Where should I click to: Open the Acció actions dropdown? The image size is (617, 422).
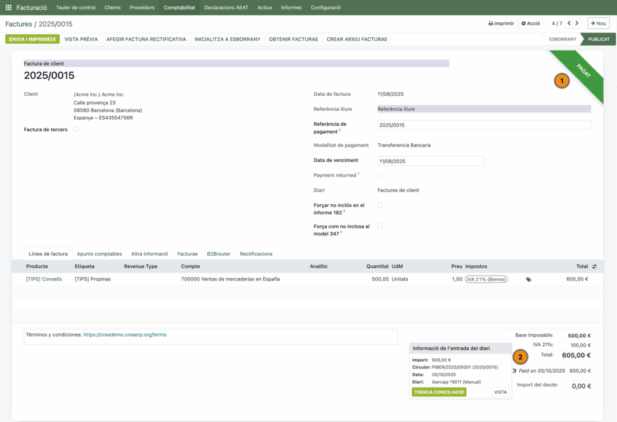531,23
